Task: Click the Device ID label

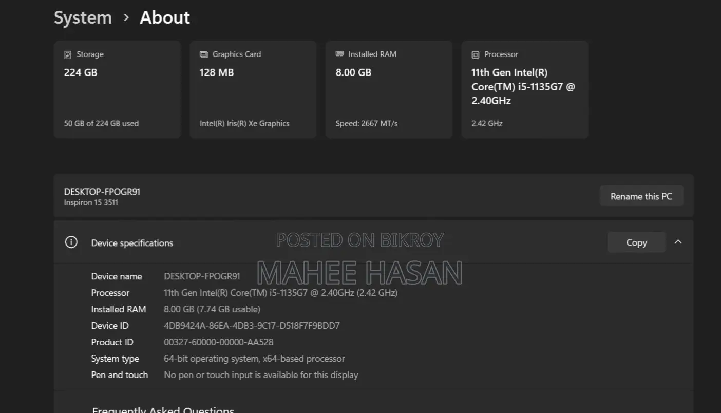Action: coord(110,326)
